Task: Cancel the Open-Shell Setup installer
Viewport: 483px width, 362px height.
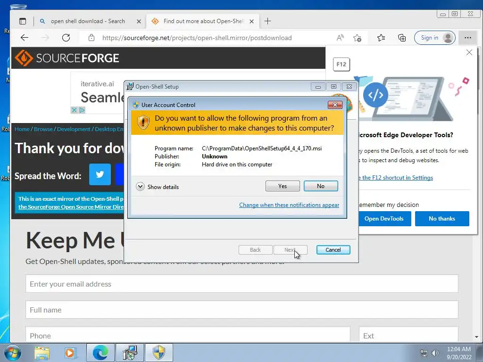Action: pos(333,250)
